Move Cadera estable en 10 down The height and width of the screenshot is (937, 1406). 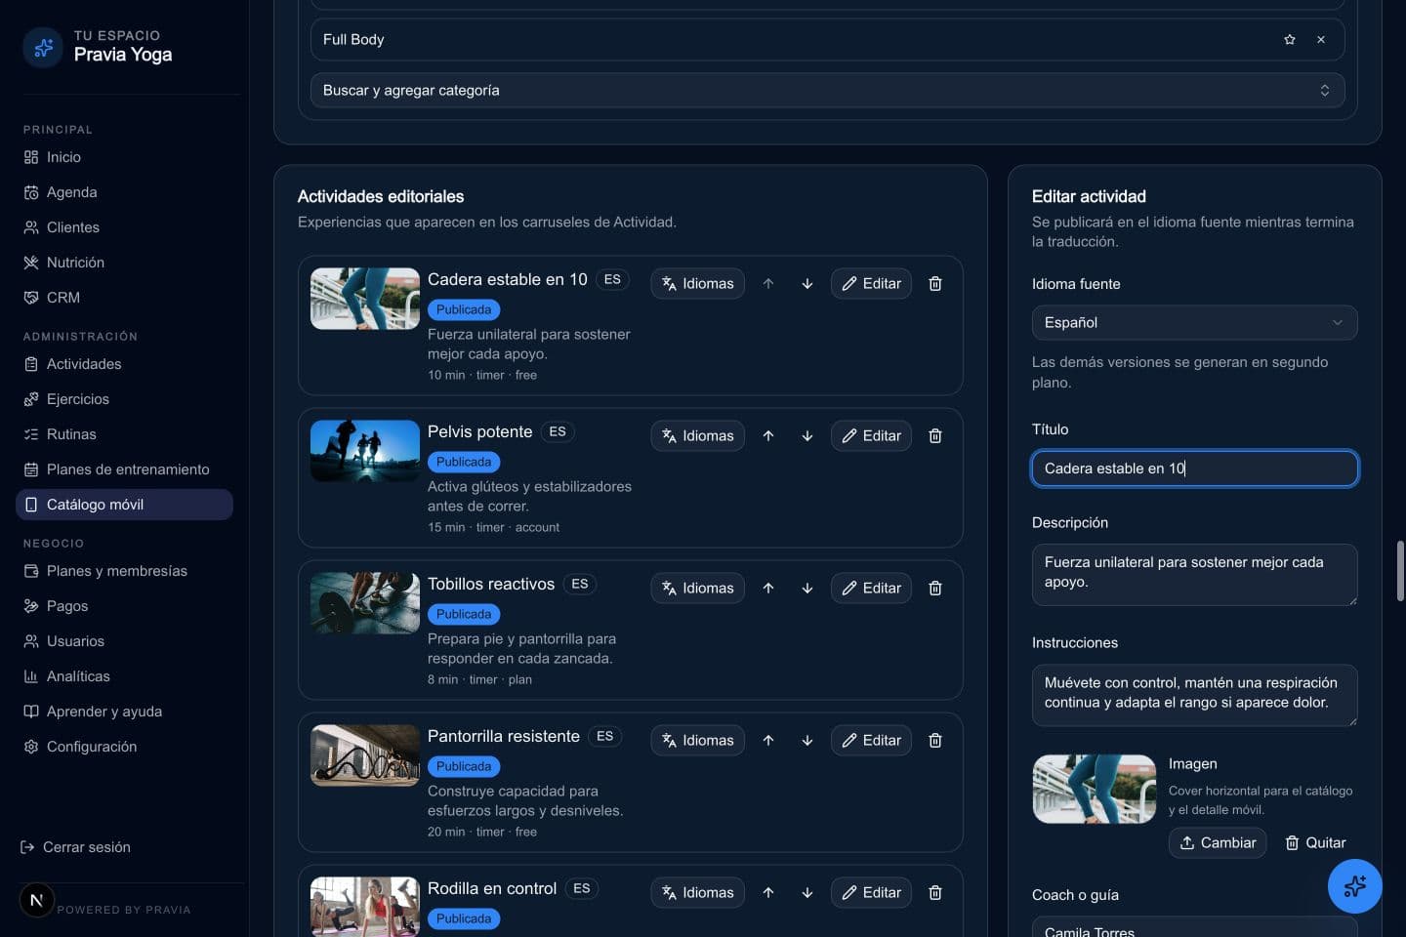coord(807,283)
